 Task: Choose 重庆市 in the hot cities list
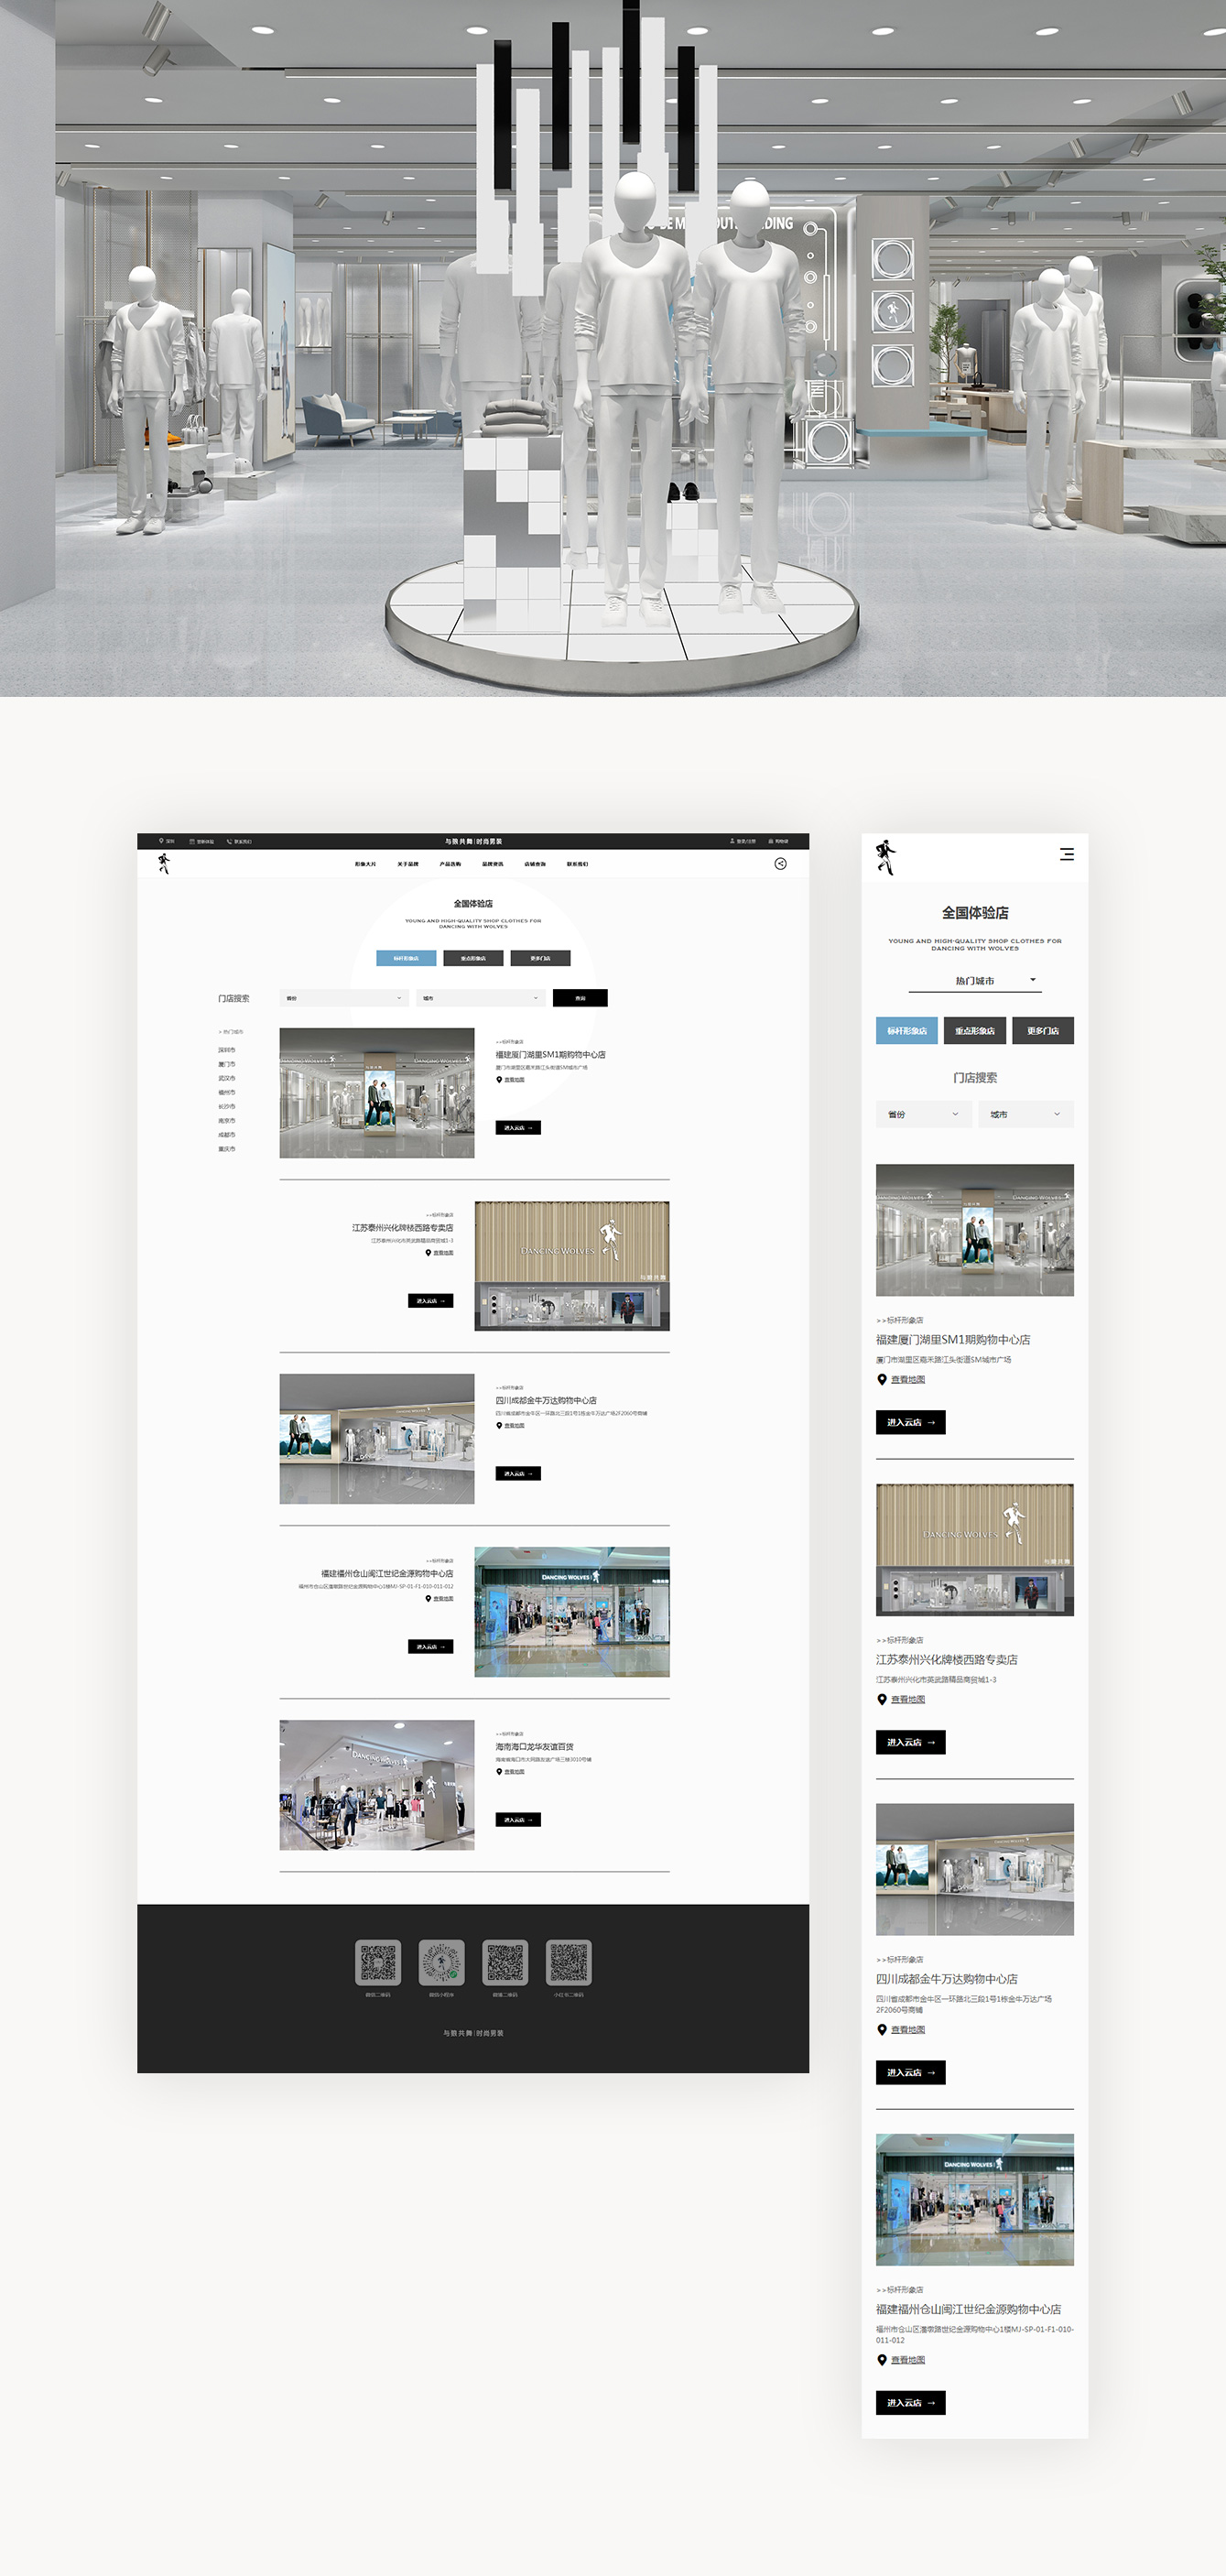pos(227,1149)
